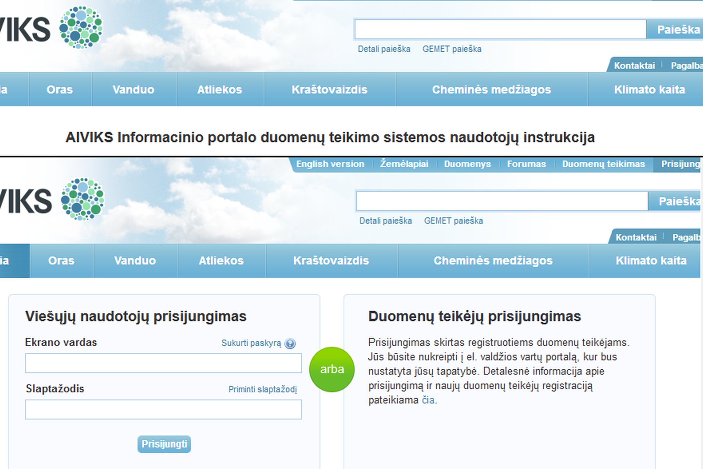The height and width of the screenshot is (469, 703).
Task: Open the Žemėlapiai top link
Action: 404,164
